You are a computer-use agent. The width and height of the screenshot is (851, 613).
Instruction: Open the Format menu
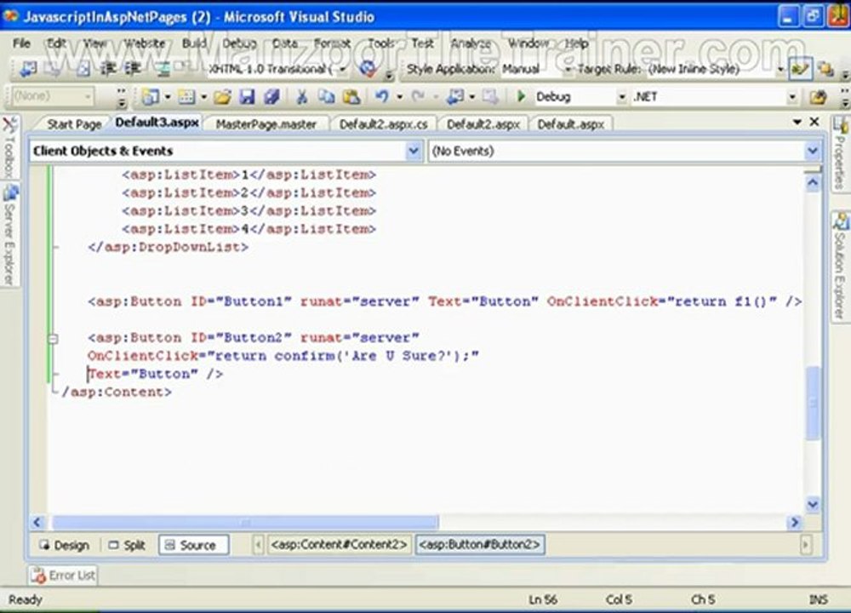(332, 43)
